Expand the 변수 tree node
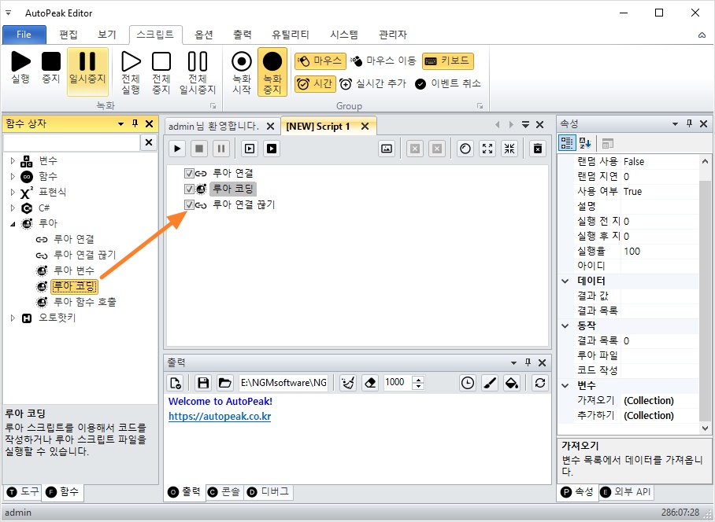 13,160
